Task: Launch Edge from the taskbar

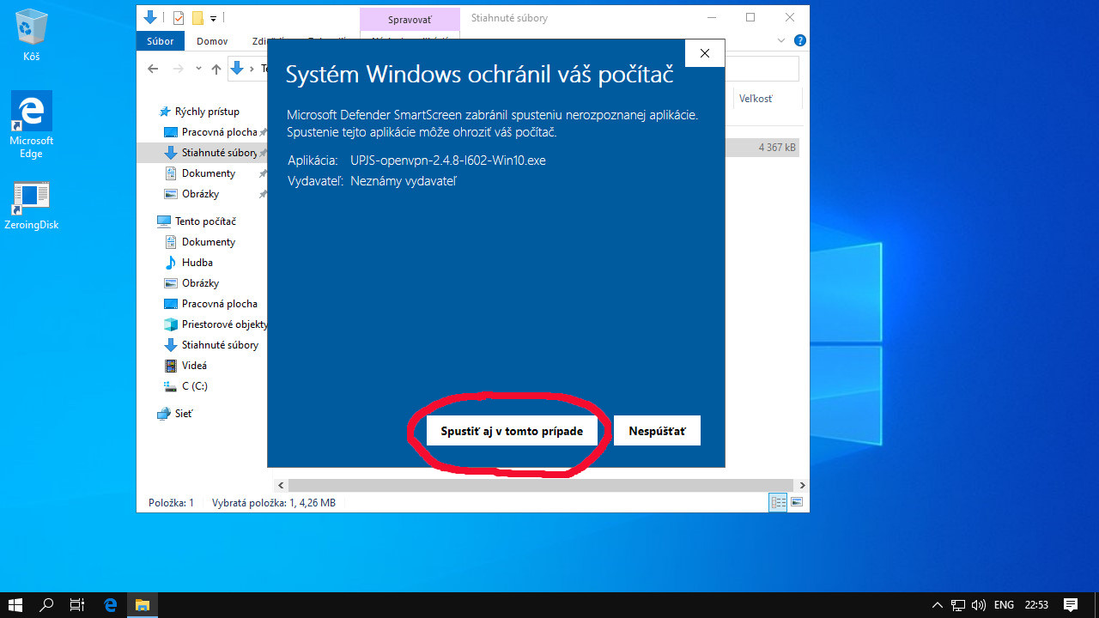Action: pos(110,605)
